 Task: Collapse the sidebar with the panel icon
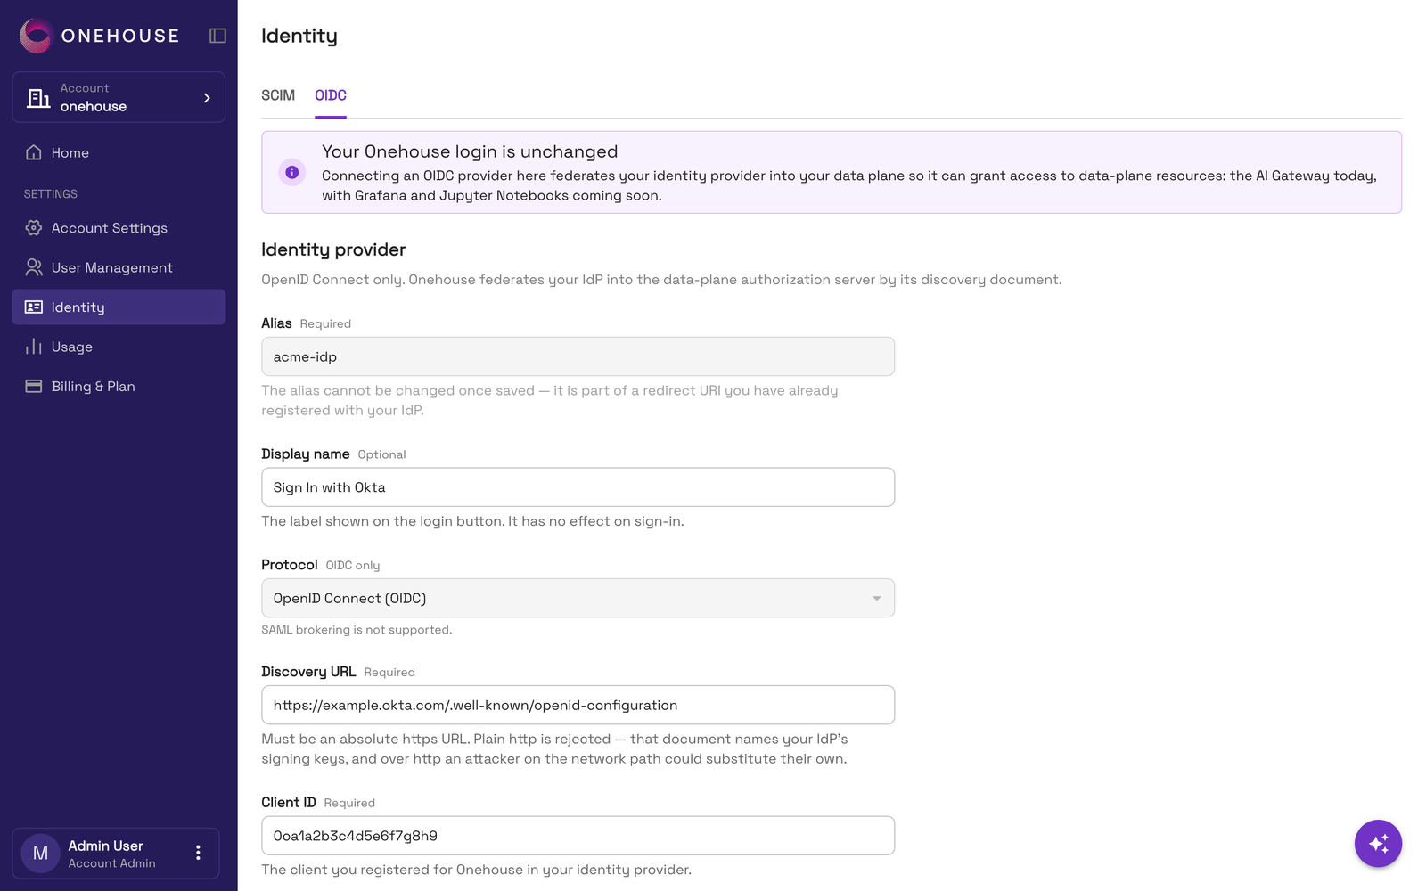[x=217, y=36]
